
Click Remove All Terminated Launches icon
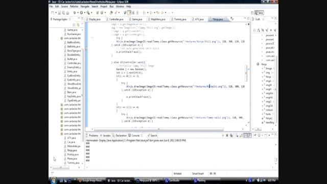pos(231,135)
